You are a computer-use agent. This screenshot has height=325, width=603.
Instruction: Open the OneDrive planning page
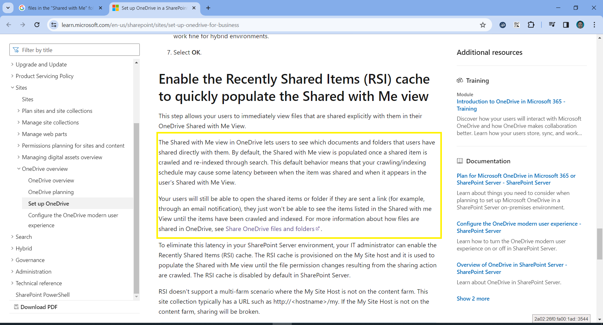point(51,192)
